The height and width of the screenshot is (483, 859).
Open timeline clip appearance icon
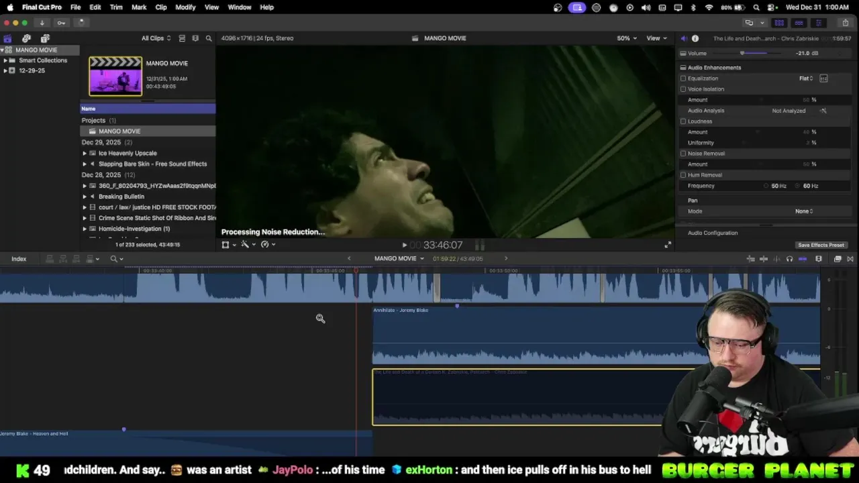tap(819, 259)
